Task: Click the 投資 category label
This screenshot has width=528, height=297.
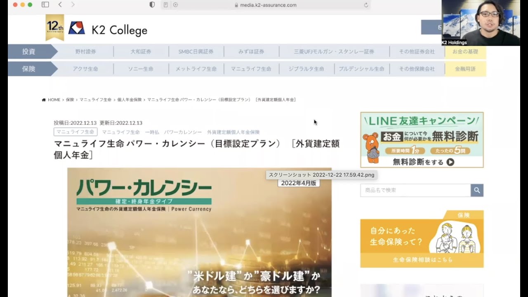Action: [29, 52]
